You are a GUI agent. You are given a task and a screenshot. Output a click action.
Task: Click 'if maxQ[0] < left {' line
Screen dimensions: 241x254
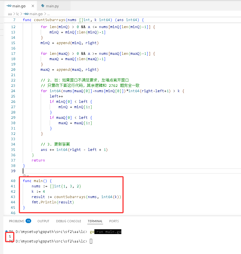(x=71, y=118)
